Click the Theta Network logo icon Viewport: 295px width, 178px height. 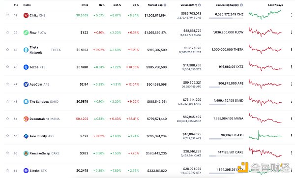(x=26, y=50)
